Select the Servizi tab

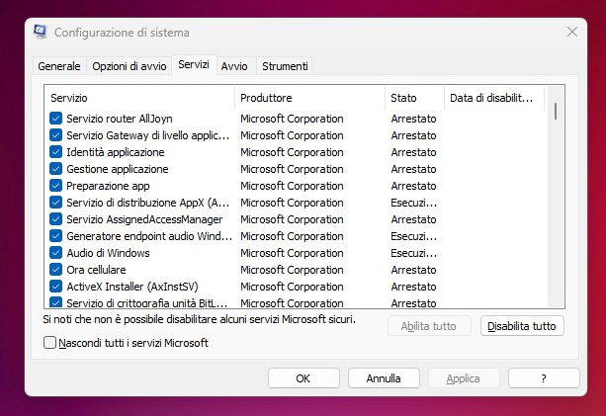coord(194,64)
